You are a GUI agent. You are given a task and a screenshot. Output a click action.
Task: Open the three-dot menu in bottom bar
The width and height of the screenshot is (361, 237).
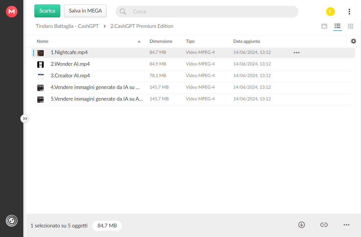tap(346, 225)
